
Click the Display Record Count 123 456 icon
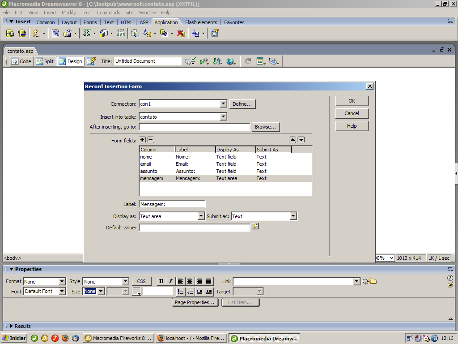click(x=121, y=33)
